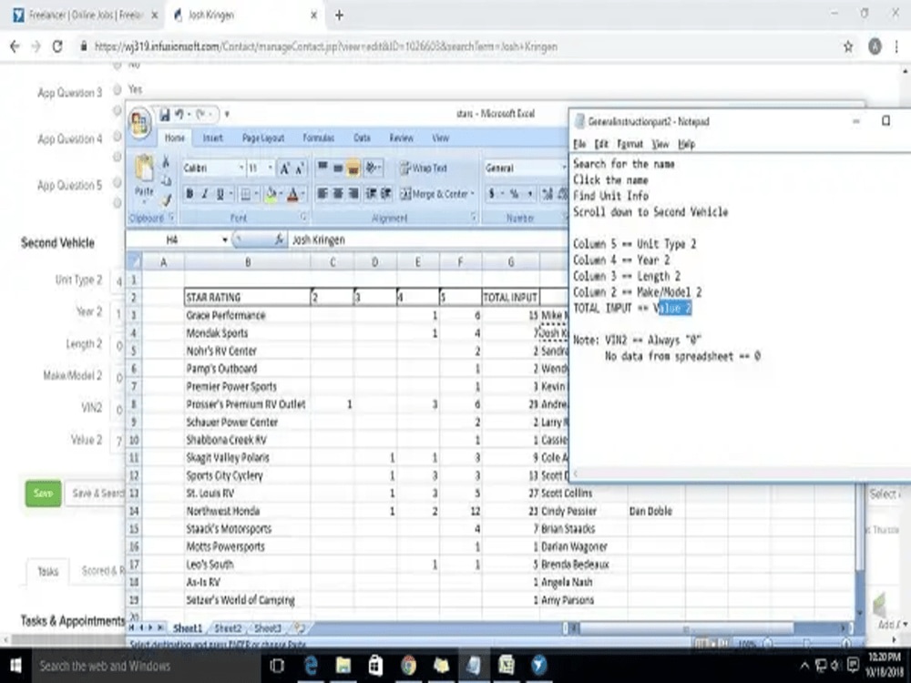The width and height of the screenshot is (911, 683).
Task: Click the Excel formula bar showing Josh Kringen
Action: point(427,240)
